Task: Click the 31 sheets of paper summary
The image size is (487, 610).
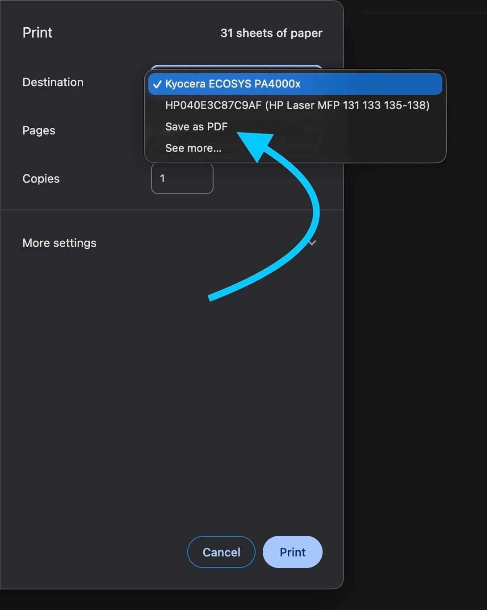Action: point(271,33)
